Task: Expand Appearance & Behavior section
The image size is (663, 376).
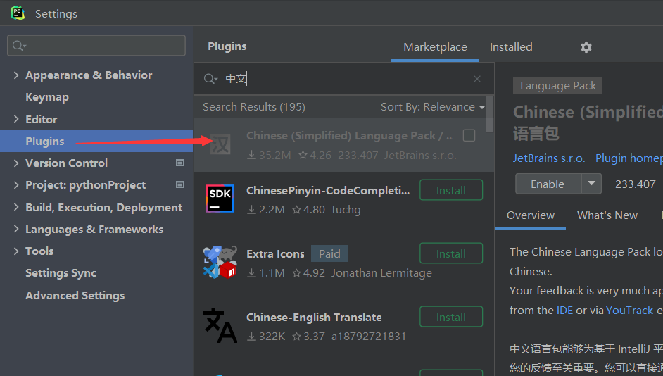Action: click(x=16, y=75)
